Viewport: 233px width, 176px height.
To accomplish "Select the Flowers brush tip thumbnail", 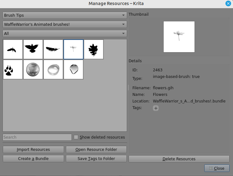I will [x=73, y=49].
